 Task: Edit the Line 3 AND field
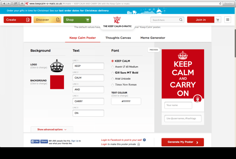(88, 90)
